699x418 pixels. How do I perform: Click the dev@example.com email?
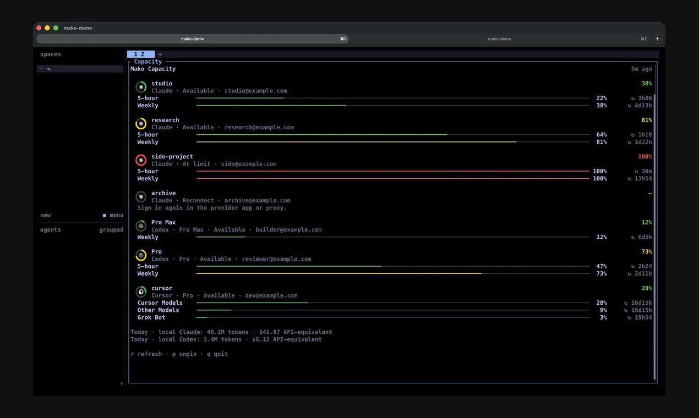click(x=271, y=295)
